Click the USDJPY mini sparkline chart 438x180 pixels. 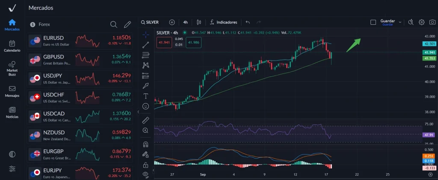[x=87, y=79]
